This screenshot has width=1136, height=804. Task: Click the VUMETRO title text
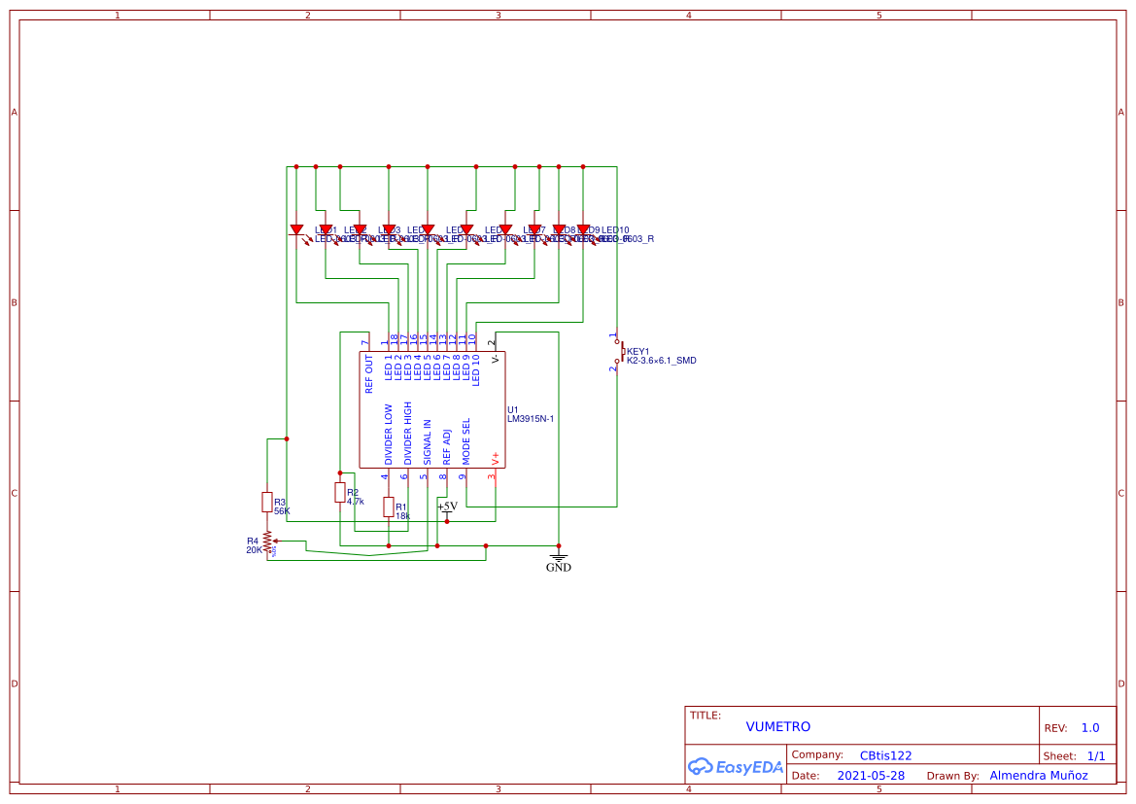[778, 726]
